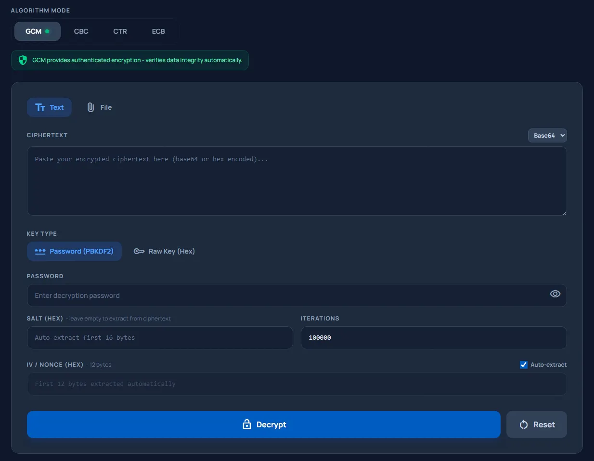
Task: Focus the Iterations field showing 100000
Action: point(434,338)
